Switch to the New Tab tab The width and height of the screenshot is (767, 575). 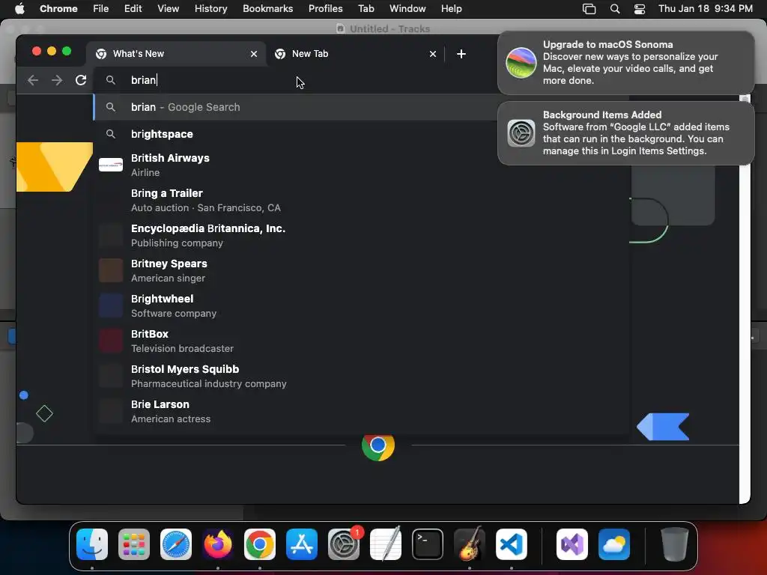click(x=355, y=54)
